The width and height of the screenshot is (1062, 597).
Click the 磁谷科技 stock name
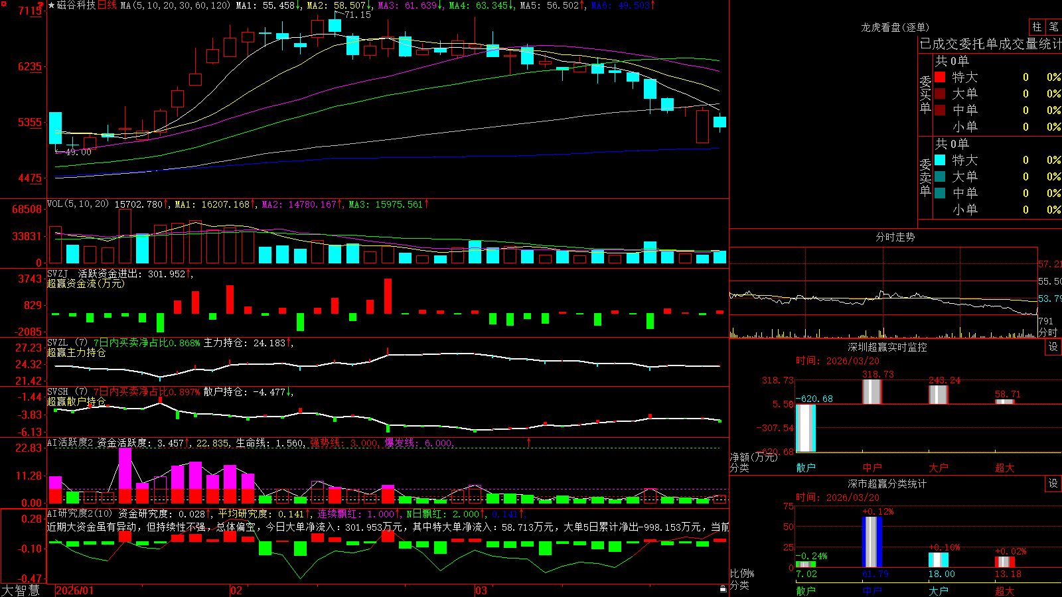[76, 5]
